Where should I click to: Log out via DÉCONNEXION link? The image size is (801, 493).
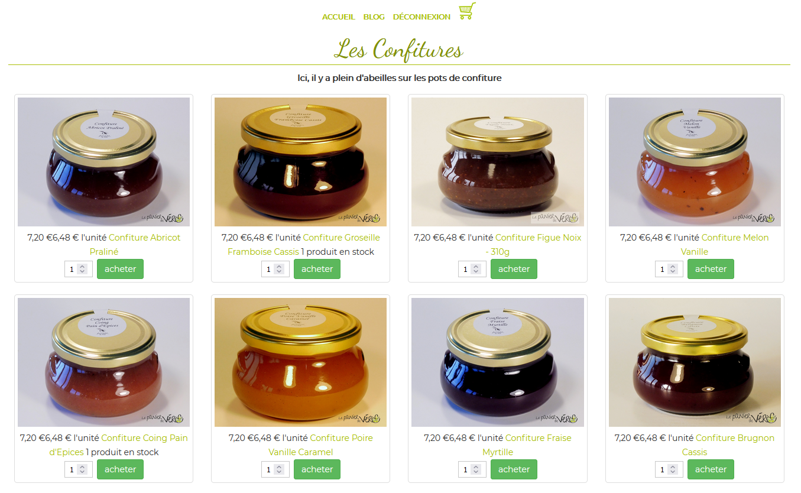[421, 17]
